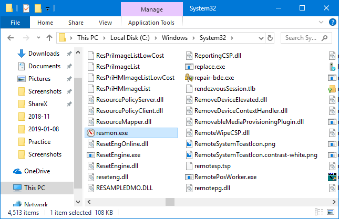Open the Home ribbon tab
This screenshot has width=339, height=219.
pos(45,23)
